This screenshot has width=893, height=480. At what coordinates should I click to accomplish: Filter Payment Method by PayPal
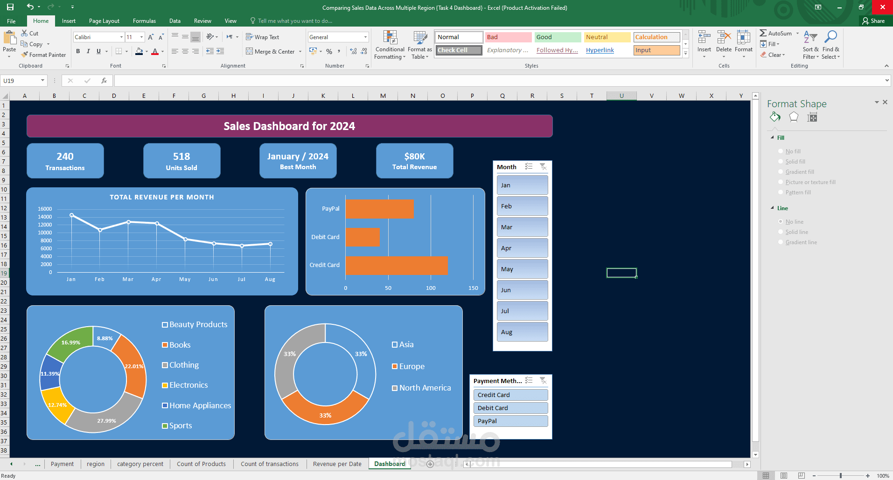(x=510, y=421)
